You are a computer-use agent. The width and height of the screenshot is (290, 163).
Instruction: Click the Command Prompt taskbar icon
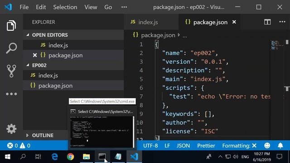point(102,157)
